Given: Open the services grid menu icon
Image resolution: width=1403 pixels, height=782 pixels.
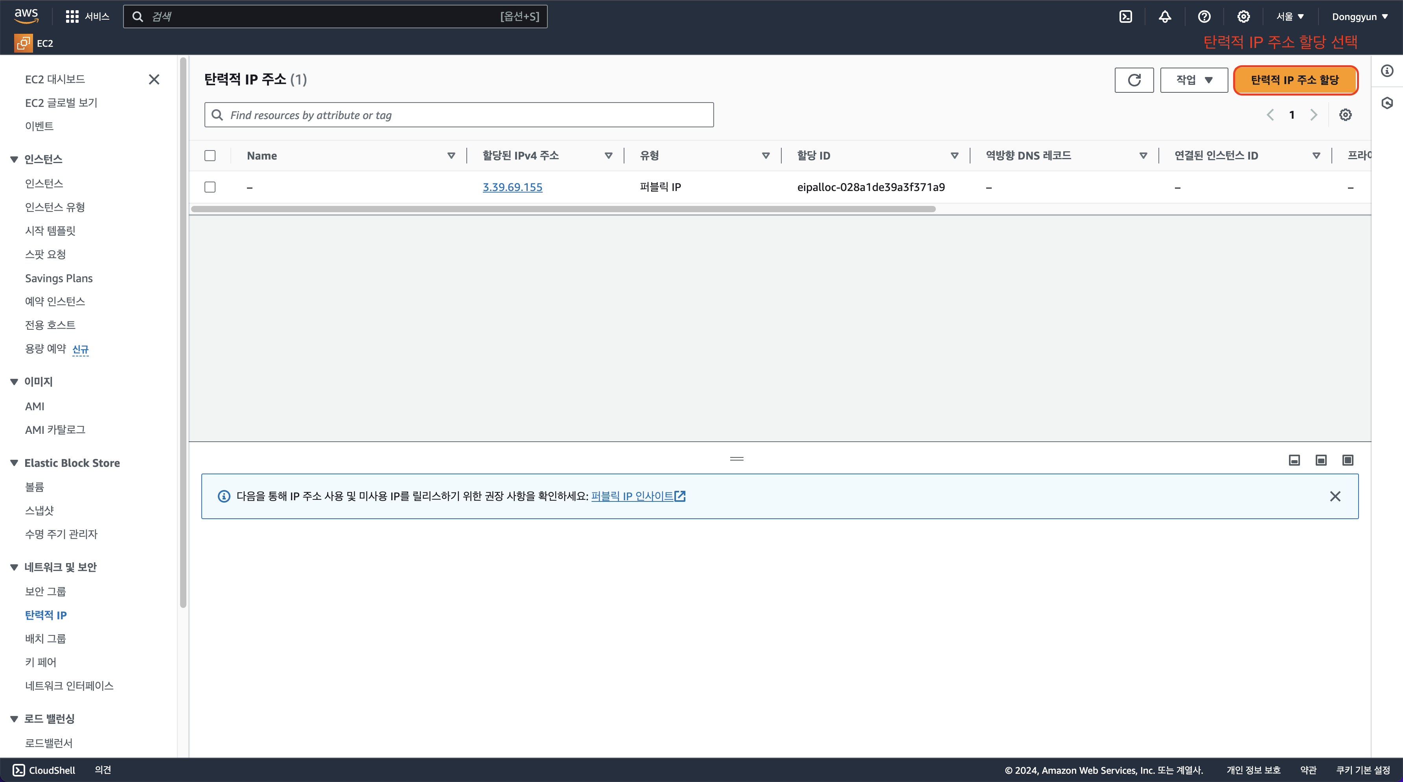Looking at the screenshot, I should [72, 17].
